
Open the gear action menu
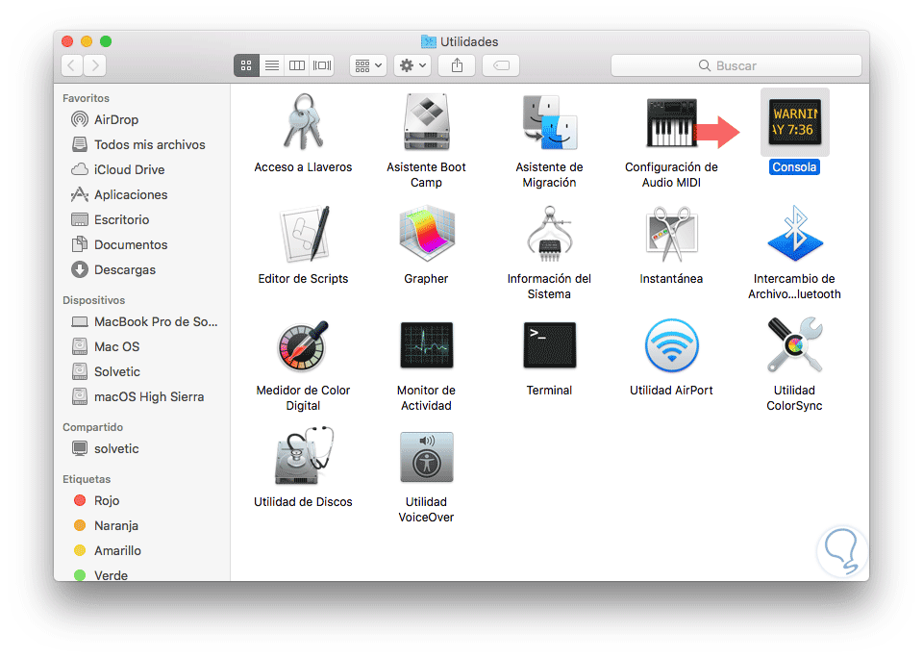[x=412, y=65]
